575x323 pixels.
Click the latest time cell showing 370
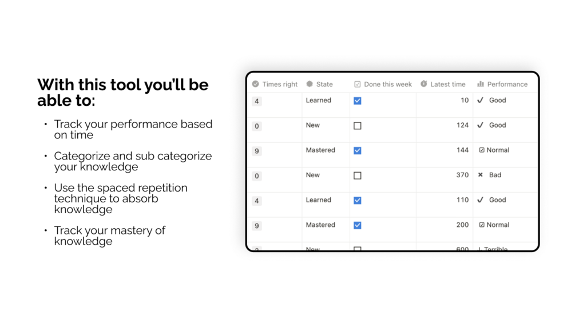[462, 175]
